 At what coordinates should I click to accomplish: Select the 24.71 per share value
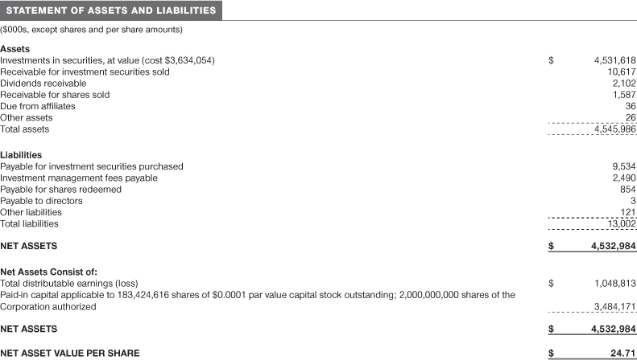622,353
